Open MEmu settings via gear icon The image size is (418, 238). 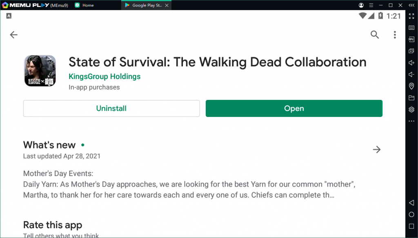(x=411, y=109)
